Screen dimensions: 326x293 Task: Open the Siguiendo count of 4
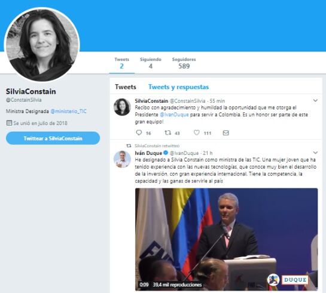point(151,63)
